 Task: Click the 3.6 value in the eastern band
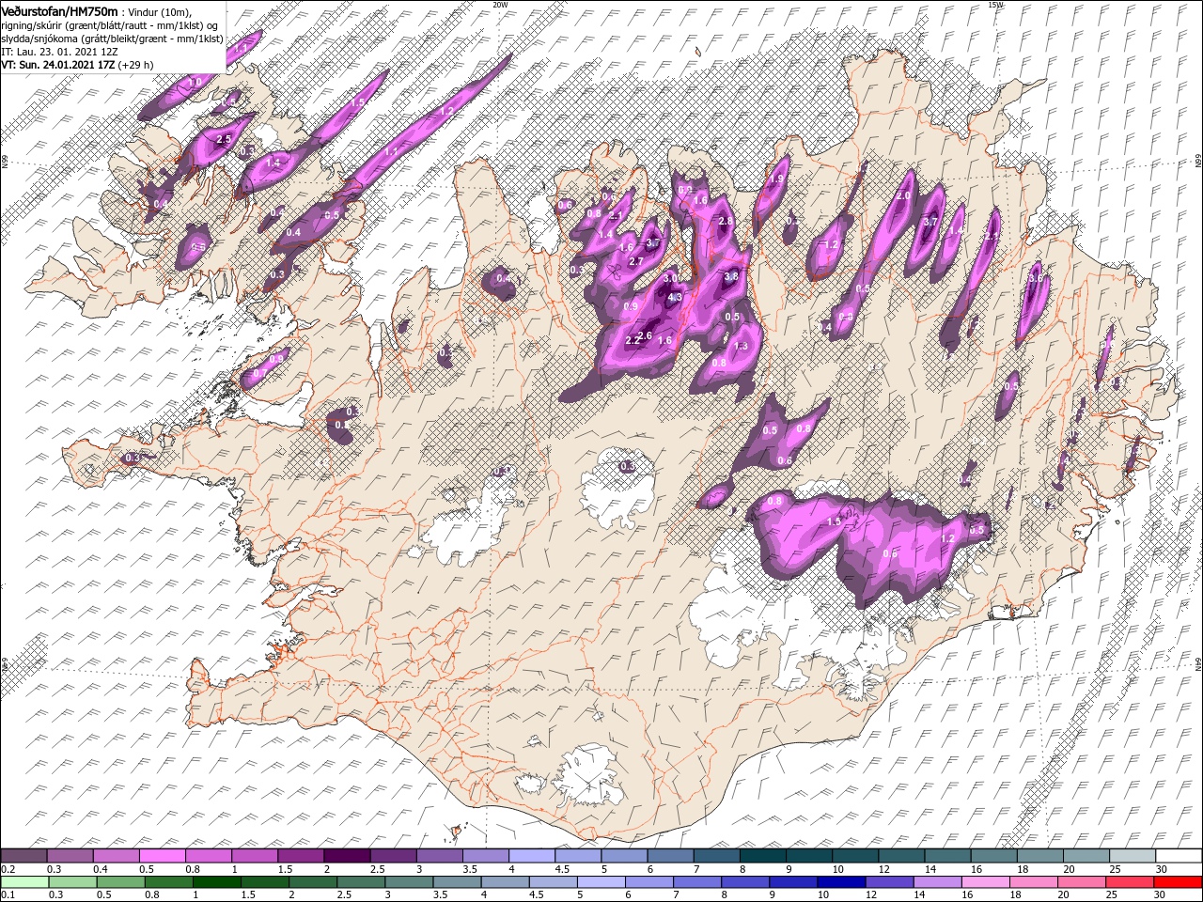click(1036, 279)
